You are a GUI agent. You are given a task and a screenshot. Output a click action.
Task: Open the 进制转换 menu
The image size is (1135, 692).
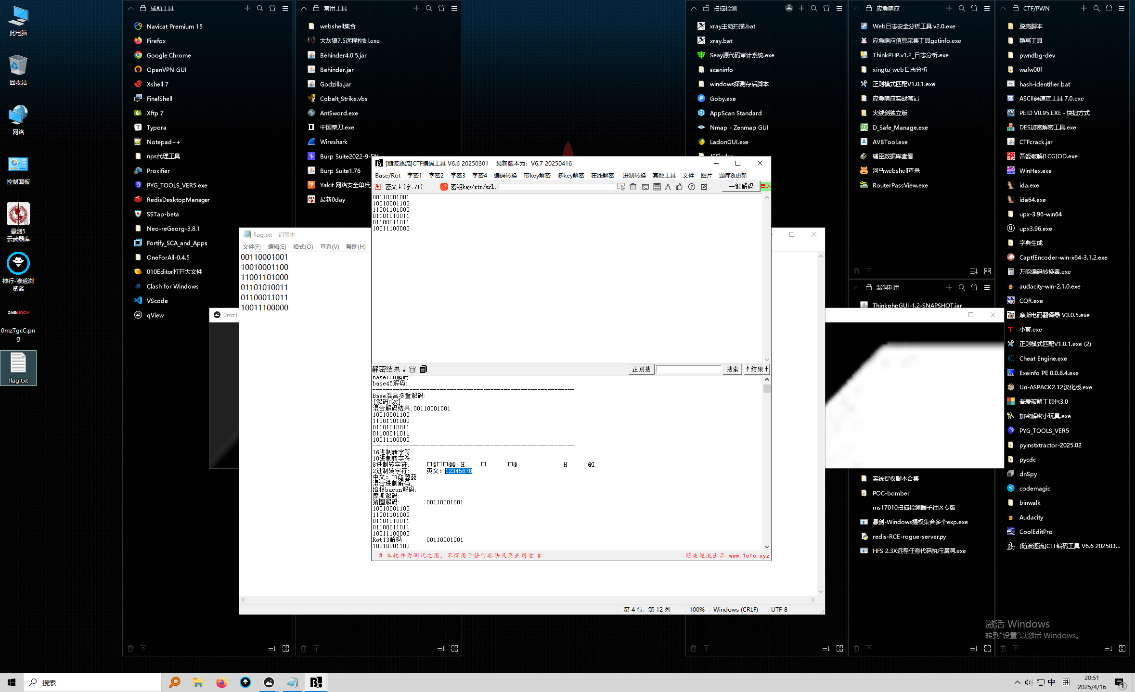[634, 175]
